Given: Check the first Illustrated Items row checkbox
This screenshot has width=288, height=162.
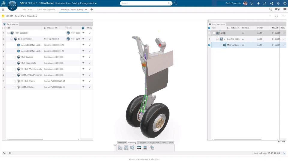Looking at the screenshot, I should 209,33.
